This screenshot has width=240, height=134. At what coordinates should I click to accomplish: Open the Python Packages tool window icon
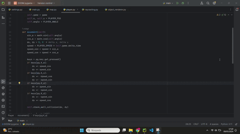(3, 88)
